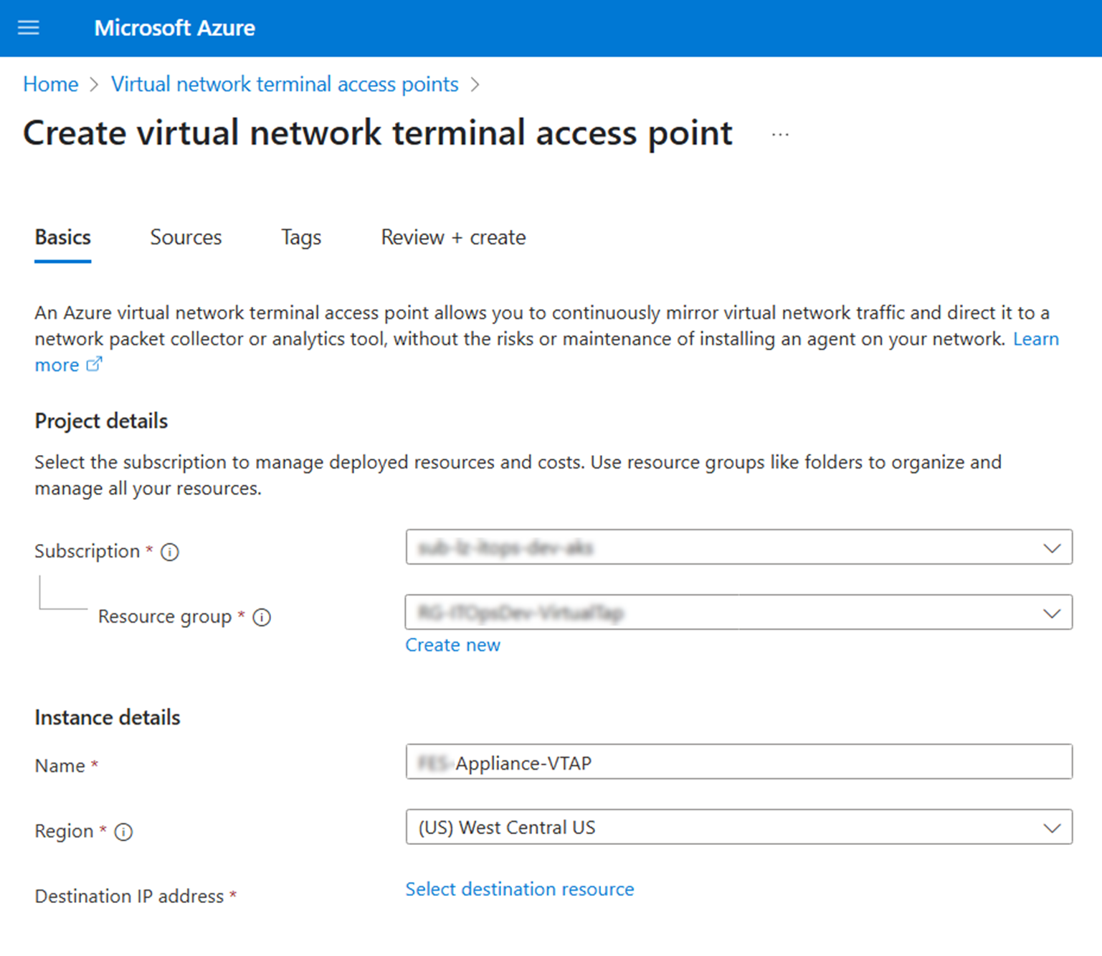Expand the Resource group dropdown

[739, 613]
